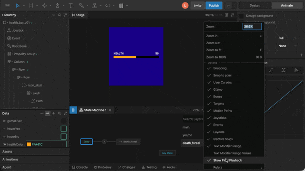The width and height of the screenshot is (305, 171).
Task: Open the Audio panel
Action: click(169, 167)
